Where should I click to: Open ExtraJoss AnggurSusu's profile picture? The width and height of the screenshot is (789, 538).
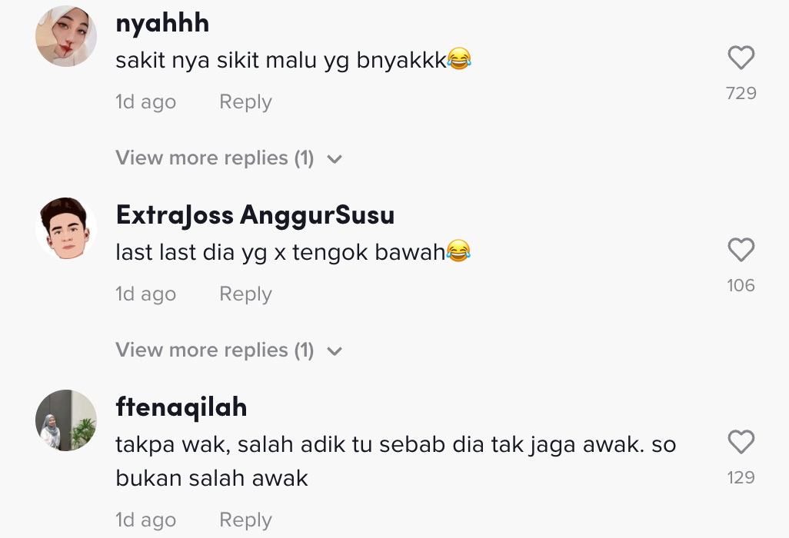66,228
